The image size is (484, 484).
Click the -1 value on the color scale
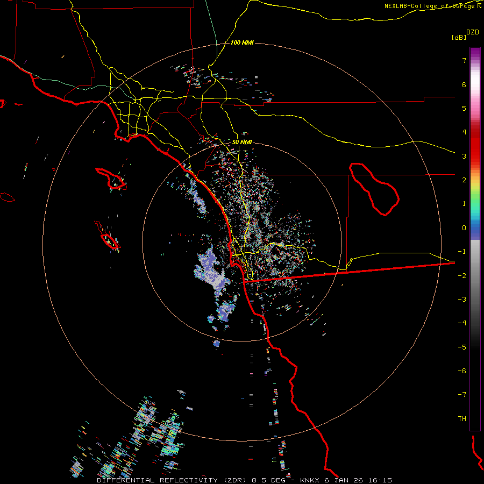(x=462, y=252)
